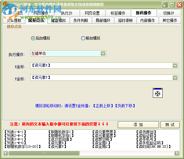Switch to the 局部循环 tab

[103, 20]
